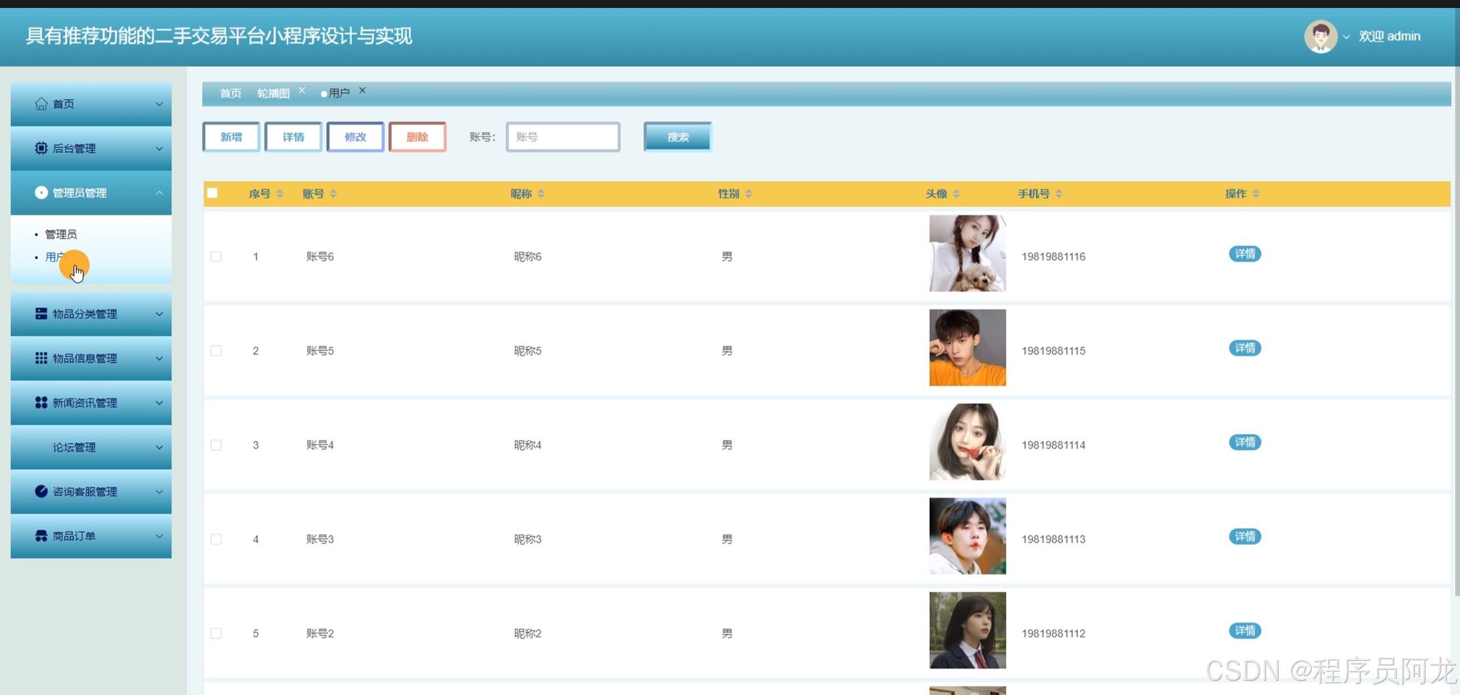Switch to the 首页 tab
The image size is (1460, 695).
click(x=230, y=93)
